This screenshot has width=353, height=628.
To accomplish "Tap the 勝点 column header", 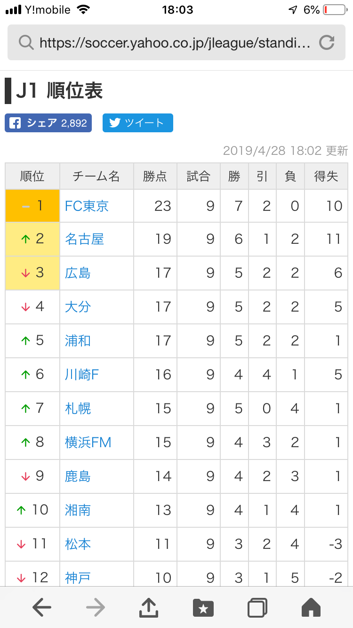I will [155, 177].
